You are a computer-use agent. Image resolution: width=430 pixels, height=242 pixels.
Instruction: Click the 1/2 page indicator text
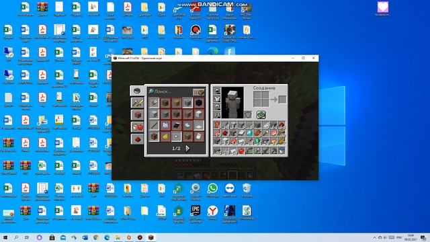[x=176, y=149]
